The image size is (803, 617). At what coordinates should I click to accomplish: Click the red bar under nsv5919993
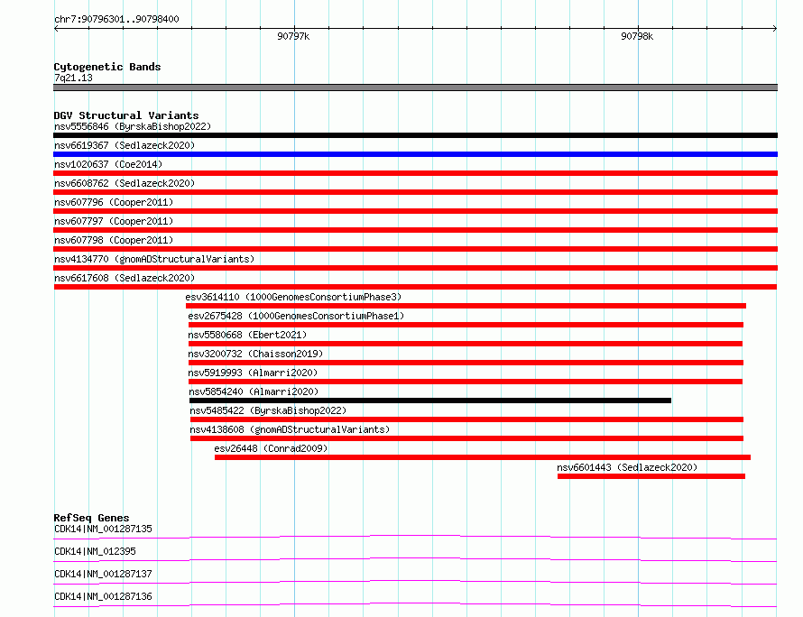tap(466, 382)
